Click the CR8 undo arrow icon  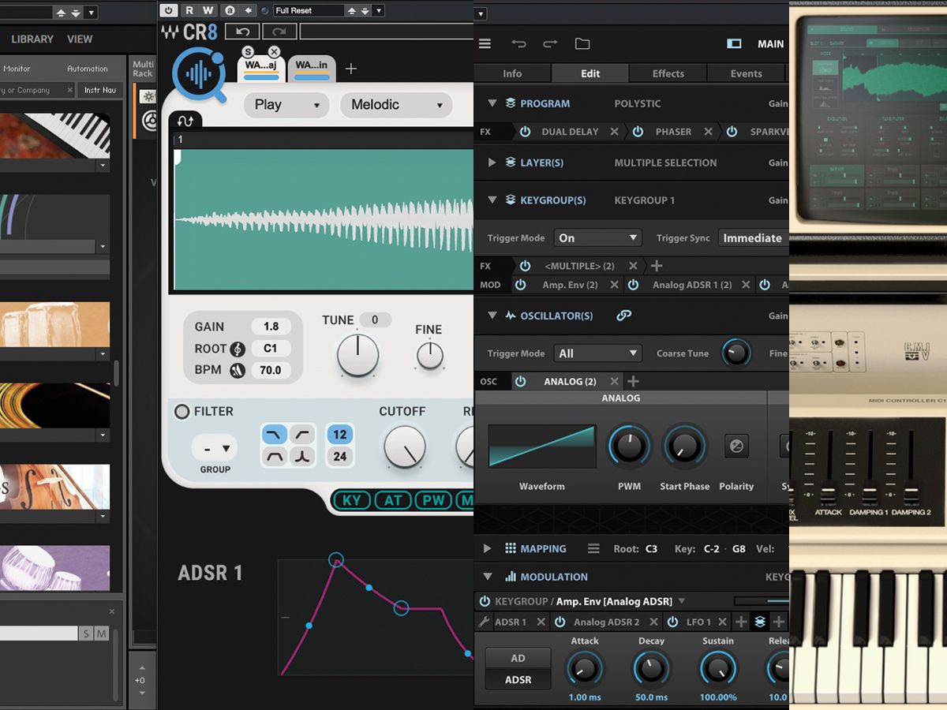click(242, 32)
